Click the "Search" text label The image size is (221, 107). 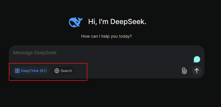(x=66, y=71)
